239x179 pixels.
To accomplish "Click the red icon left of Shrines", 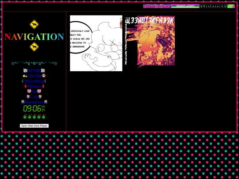I will tap(26, 86).
